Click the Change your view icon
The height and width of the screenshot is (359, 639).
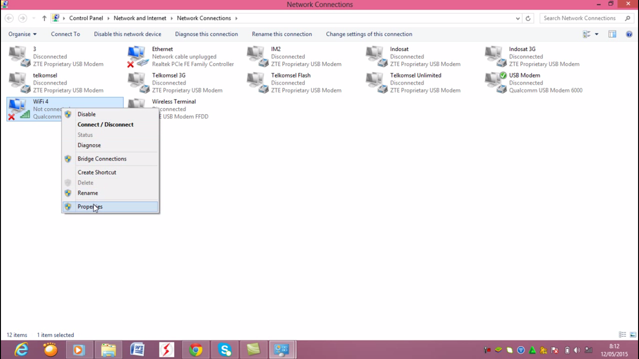click(x=587, y=34)
